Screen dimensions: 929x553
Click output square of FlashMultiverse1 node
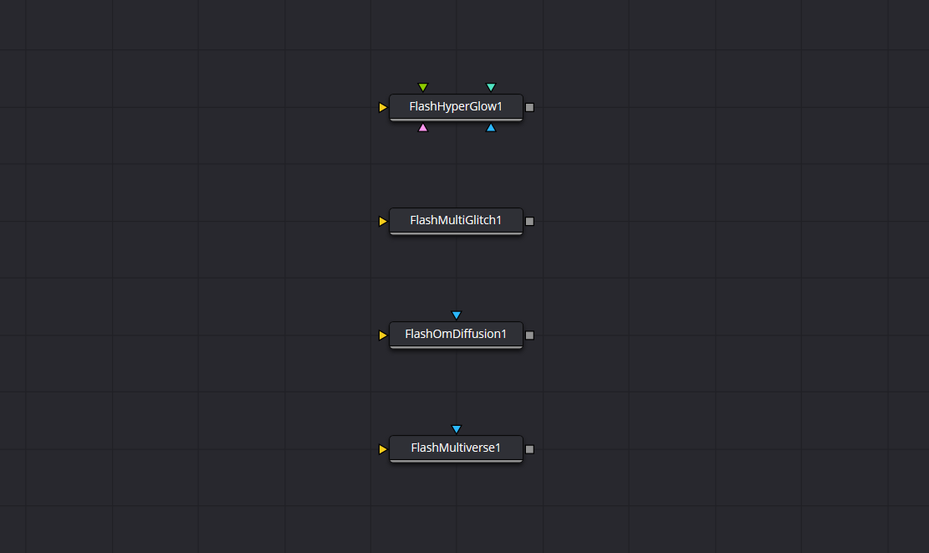coord(529,448)
